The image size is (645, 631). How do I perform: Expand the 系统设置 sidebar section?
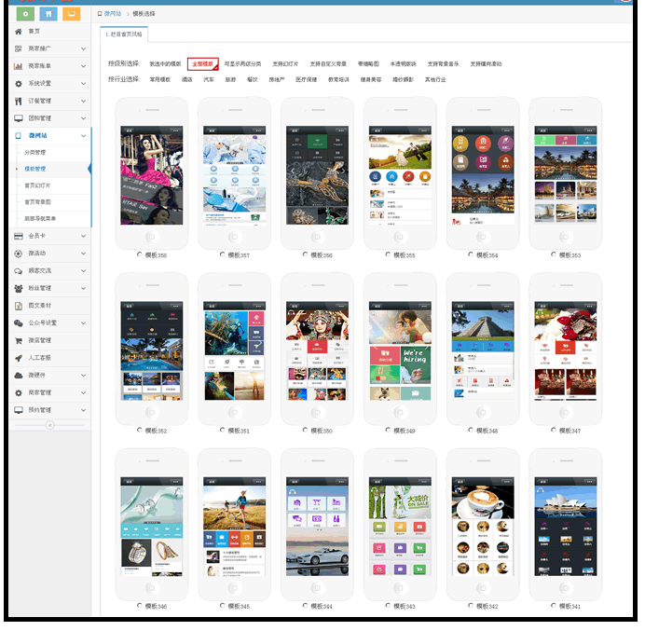point(84,84)
